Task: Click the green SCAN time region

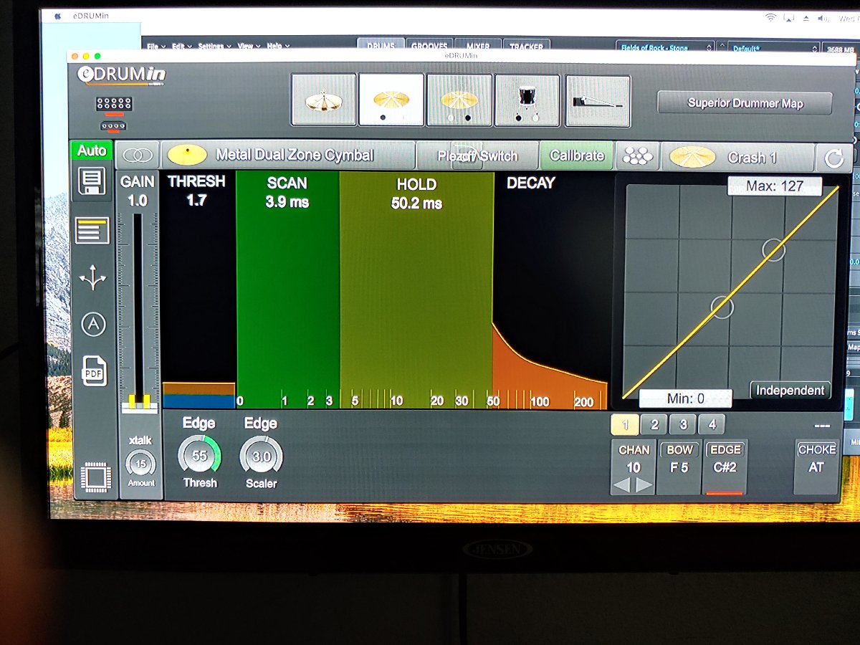Action: tap(287, 290)
